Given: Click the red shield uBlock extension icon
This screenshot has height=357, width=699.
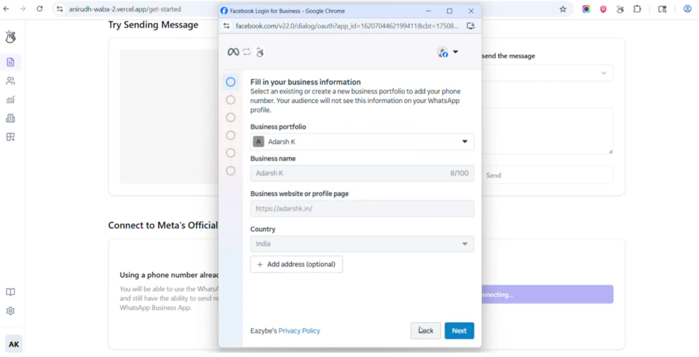Looking at the screenshot, I should click(603, 9).
